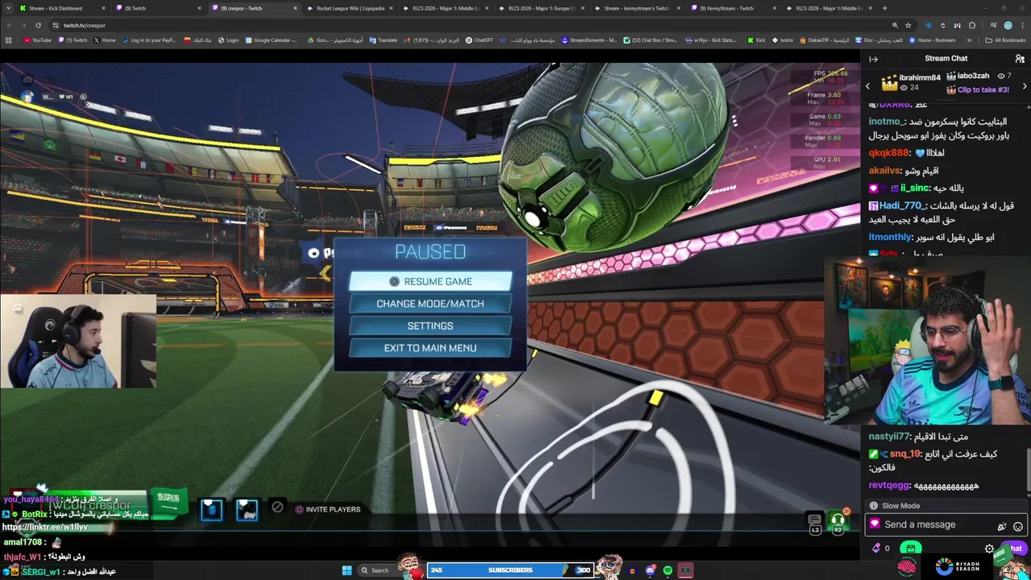Bookmark this page with star icon
This screenshot has width=1031, height=580.
click(908, 25)
